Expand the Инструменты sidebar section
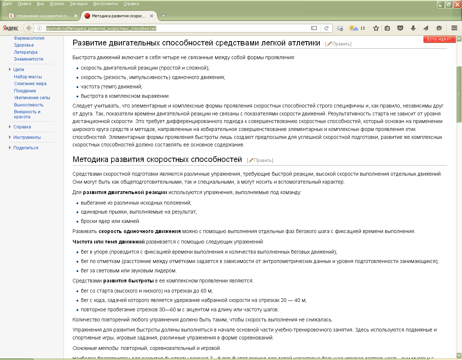Screen dimensions: 462x360 pos(27,137)
